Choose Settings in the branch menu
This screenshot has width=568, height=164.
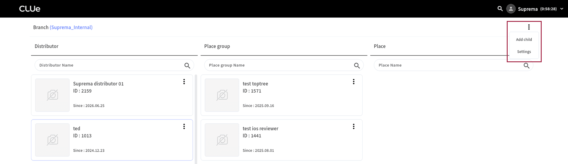click(x=524, y=52)
